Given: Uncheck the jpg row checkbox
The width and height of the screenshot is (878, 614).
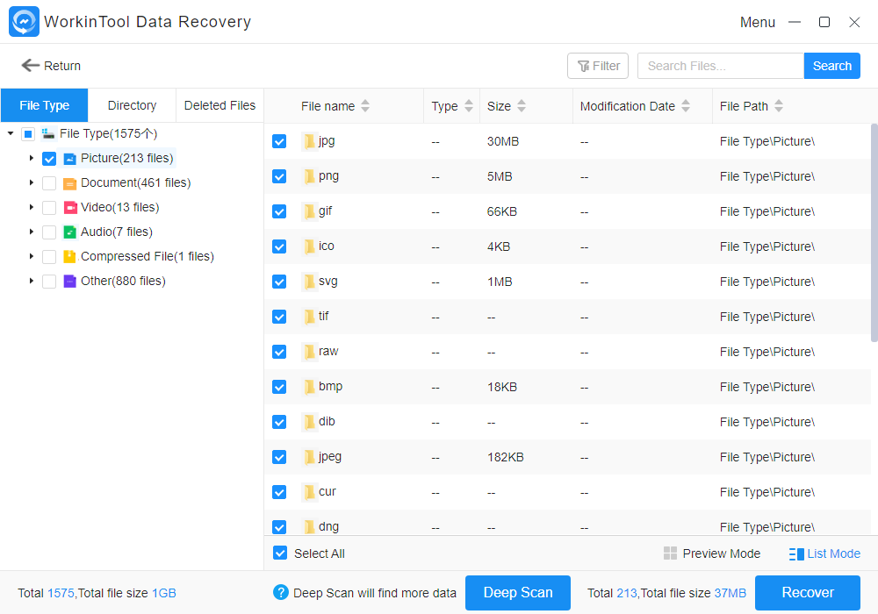Looking at the screenshot, I should pyautogui.click(x=279, y=141).
